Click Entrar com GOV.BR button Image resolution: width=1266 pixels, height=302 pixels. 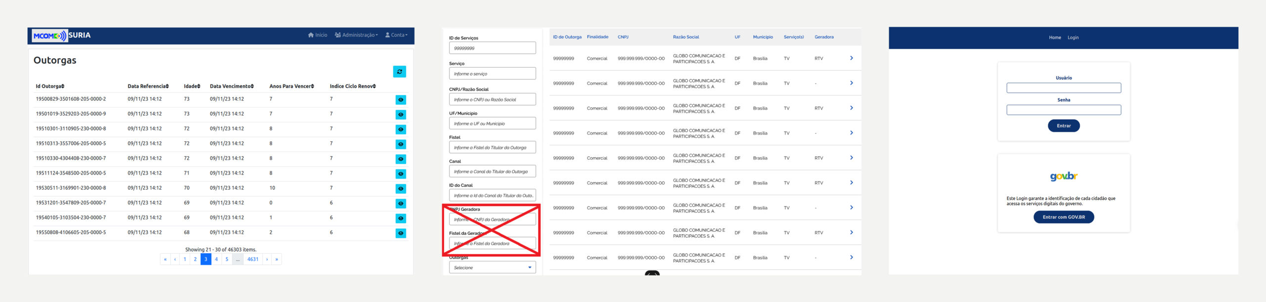pos(1063,217)
